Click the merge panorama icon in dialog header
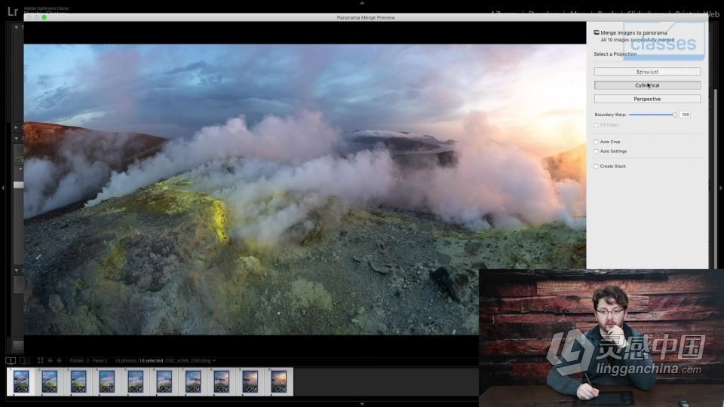This screenshot has width=724, height=407. pyautogui.click(x=597, y=33)
